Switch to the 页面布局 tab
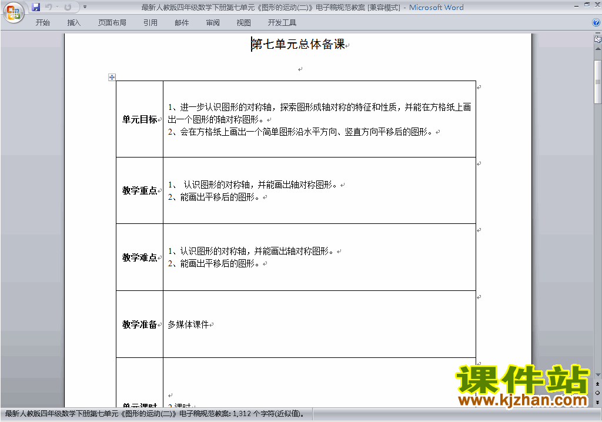Screen dimensions: 602x422 112,23
